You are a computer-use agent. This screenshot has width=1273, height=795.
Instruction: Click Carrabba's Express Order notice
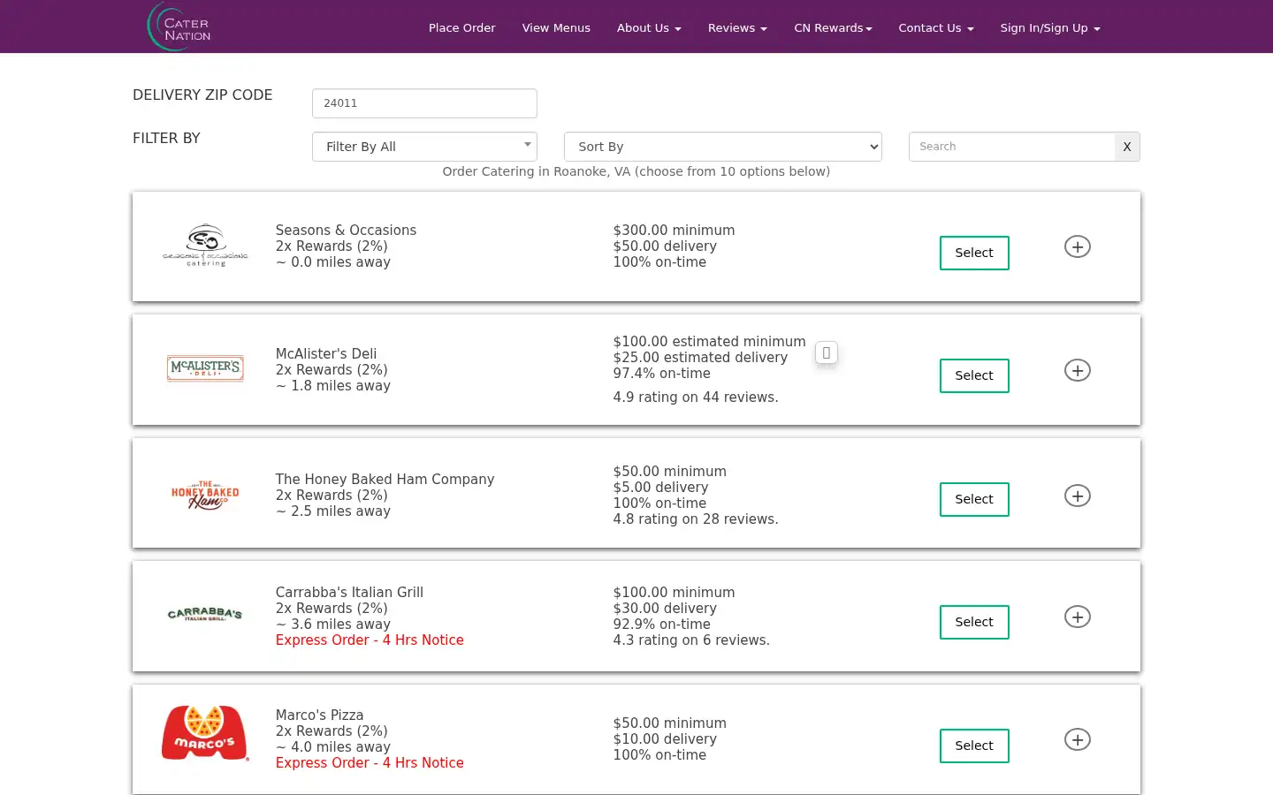point(370,640)
